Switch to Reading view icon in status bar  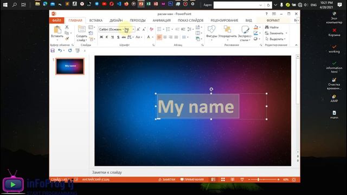click(x=233, y=179)
